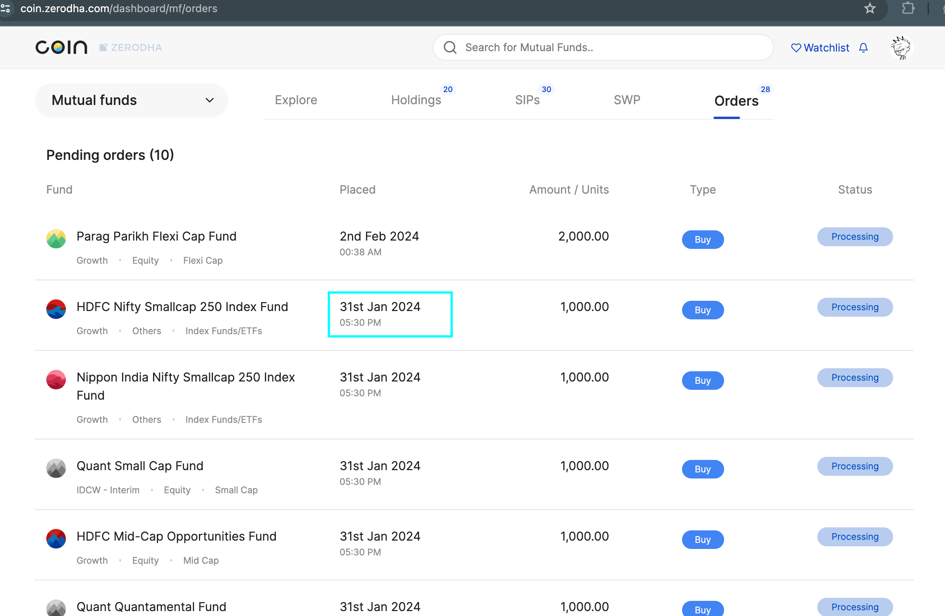Click the 2,000.00 amount value
The height and width of the screenshot is (616, 945).
click(x=583, y=236)
